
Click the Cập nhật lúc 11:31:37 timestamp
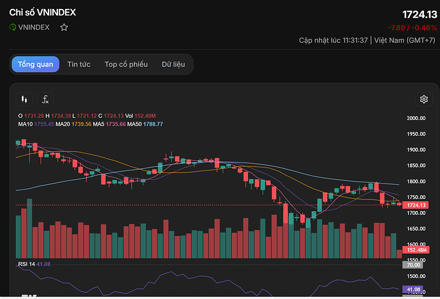click(333, 40)
